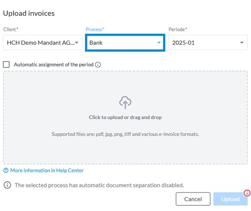Click the 'Automatic assignment of the period' label
Image resolution: width=251 pixels, height=211 pixels.
[x=54, y=65]
